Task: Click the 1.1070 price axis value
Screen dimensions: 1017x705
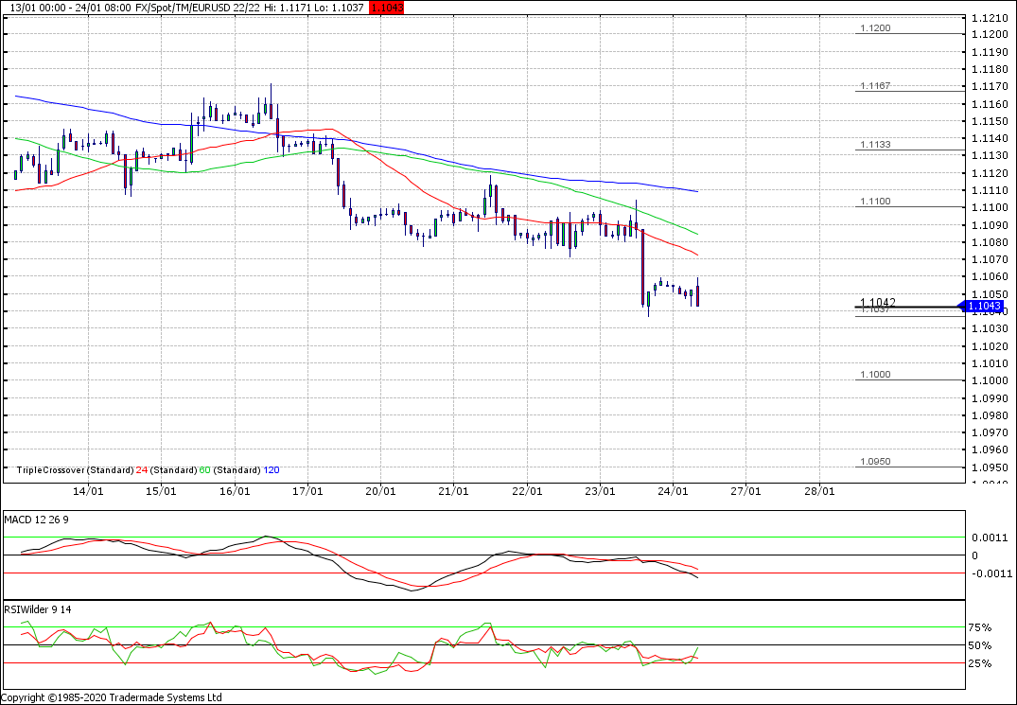Action: pos(990,259)
